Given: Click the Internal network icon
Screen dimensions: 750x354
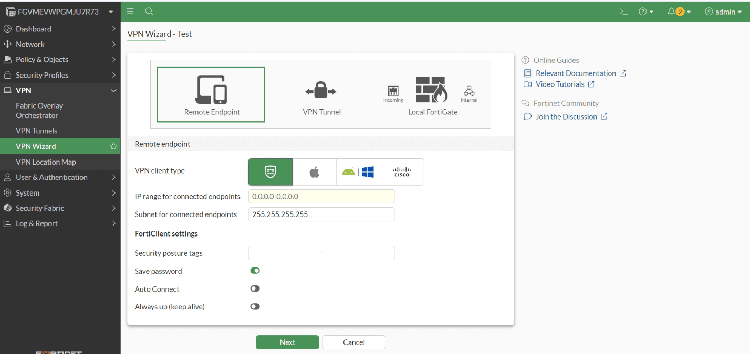Looking at the screenshot, I should click(469, 92).
